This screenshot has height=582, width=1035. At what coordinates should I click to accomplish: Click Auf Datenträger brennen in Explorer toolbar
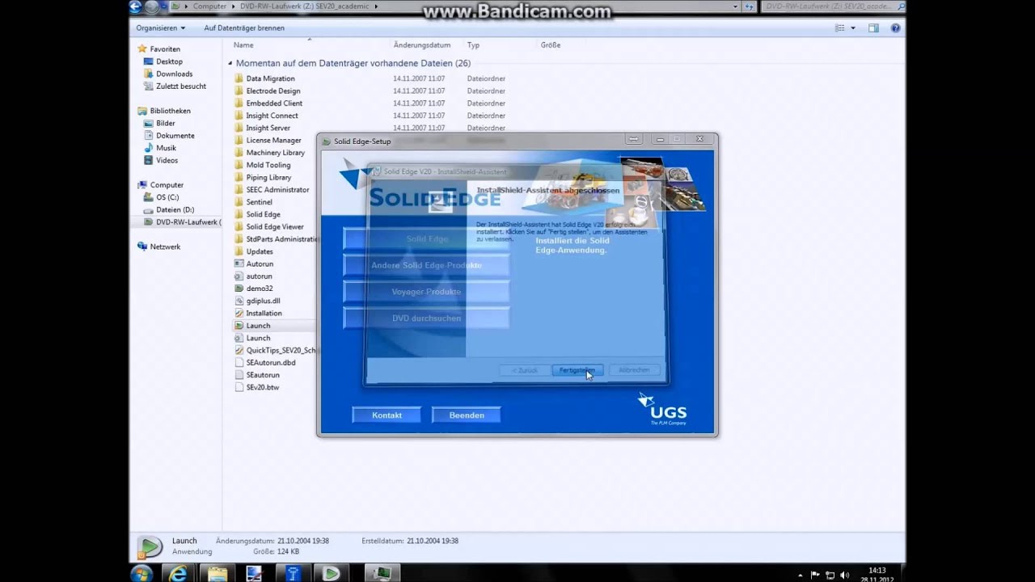tap(244, 27)
